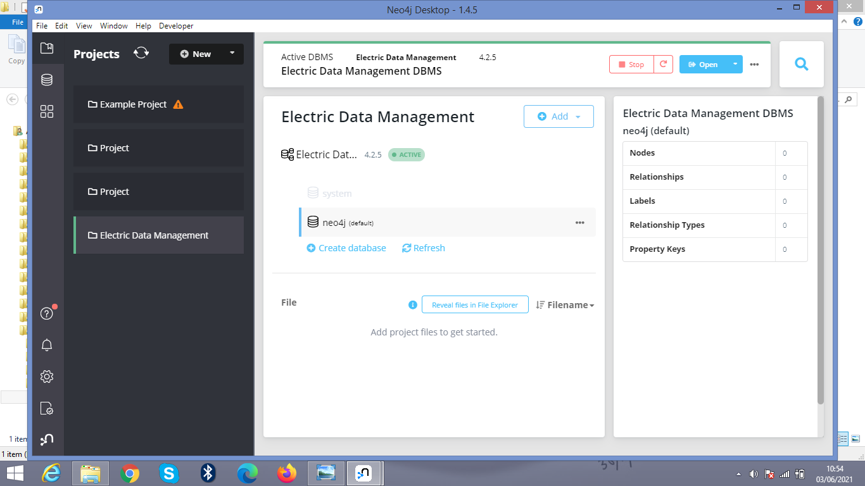Stop the active DBMS
Image resolution: width=865 pixels, height=486 pixels.
pos(631,65)
